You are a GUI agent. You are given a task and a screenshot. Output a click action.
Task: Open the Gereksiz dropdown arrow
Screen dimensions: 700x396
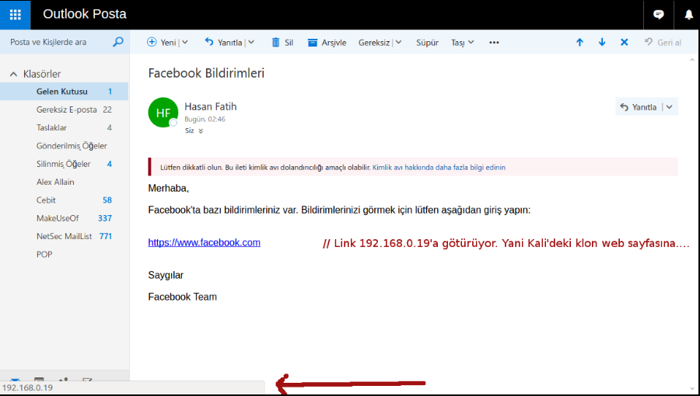(399, 42)
